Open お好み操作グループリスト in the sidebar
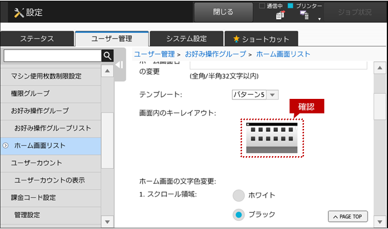 (x=51, y=128)
